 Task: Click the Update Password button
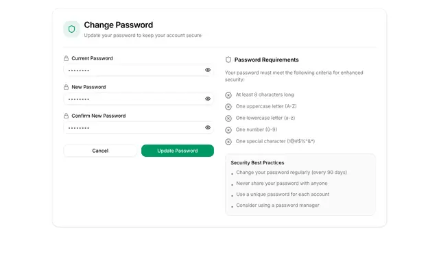pos(178,151)
